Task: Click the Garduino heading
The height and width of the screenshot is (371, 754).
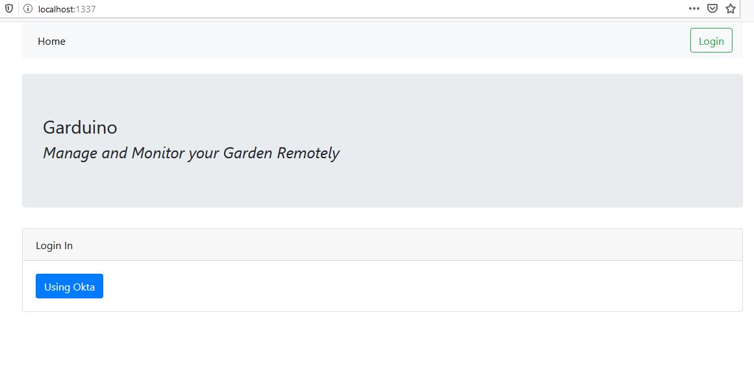Action: (80, 128)
